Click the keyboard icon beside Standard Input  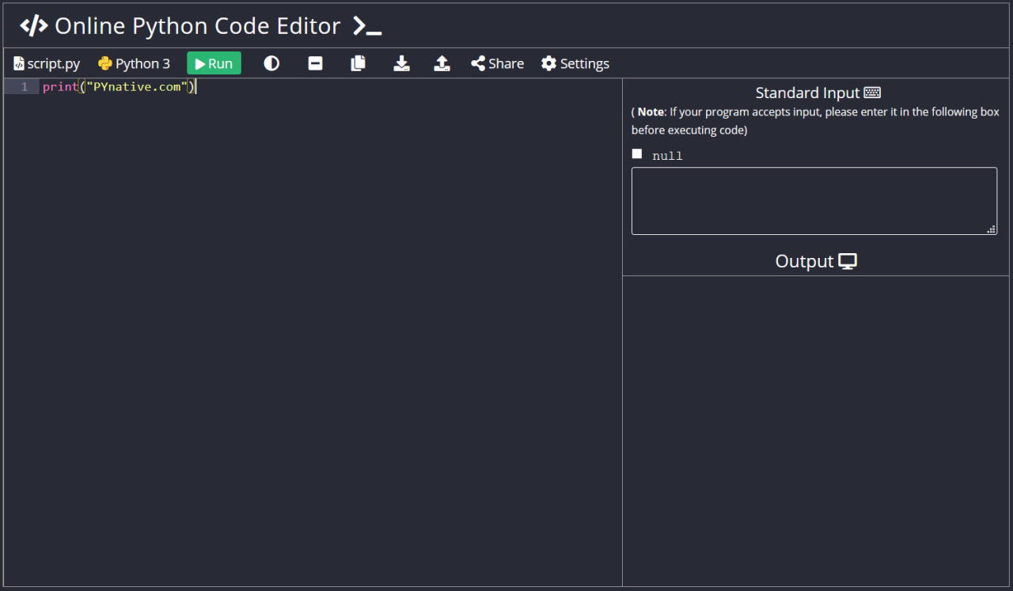coord(872,92)
